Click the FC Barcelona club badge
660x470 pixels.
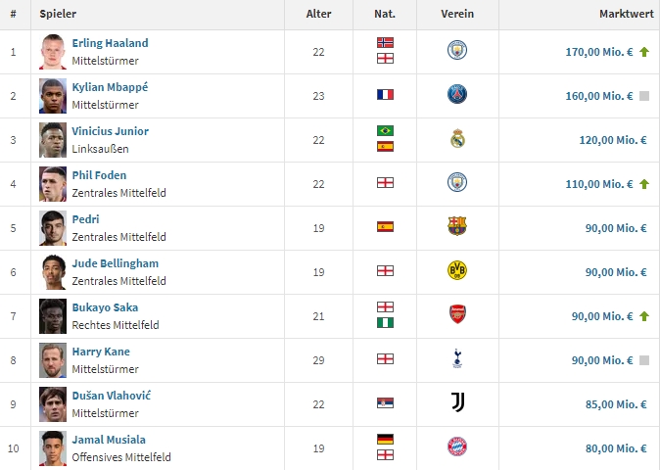click(457, 226)
